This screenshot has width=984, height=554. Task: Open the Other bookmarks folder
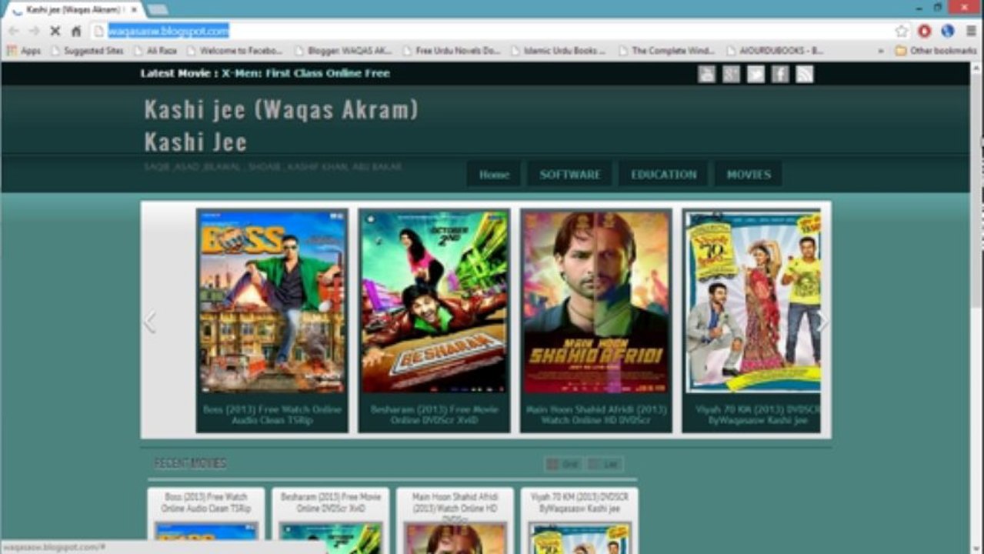point(936,51)
